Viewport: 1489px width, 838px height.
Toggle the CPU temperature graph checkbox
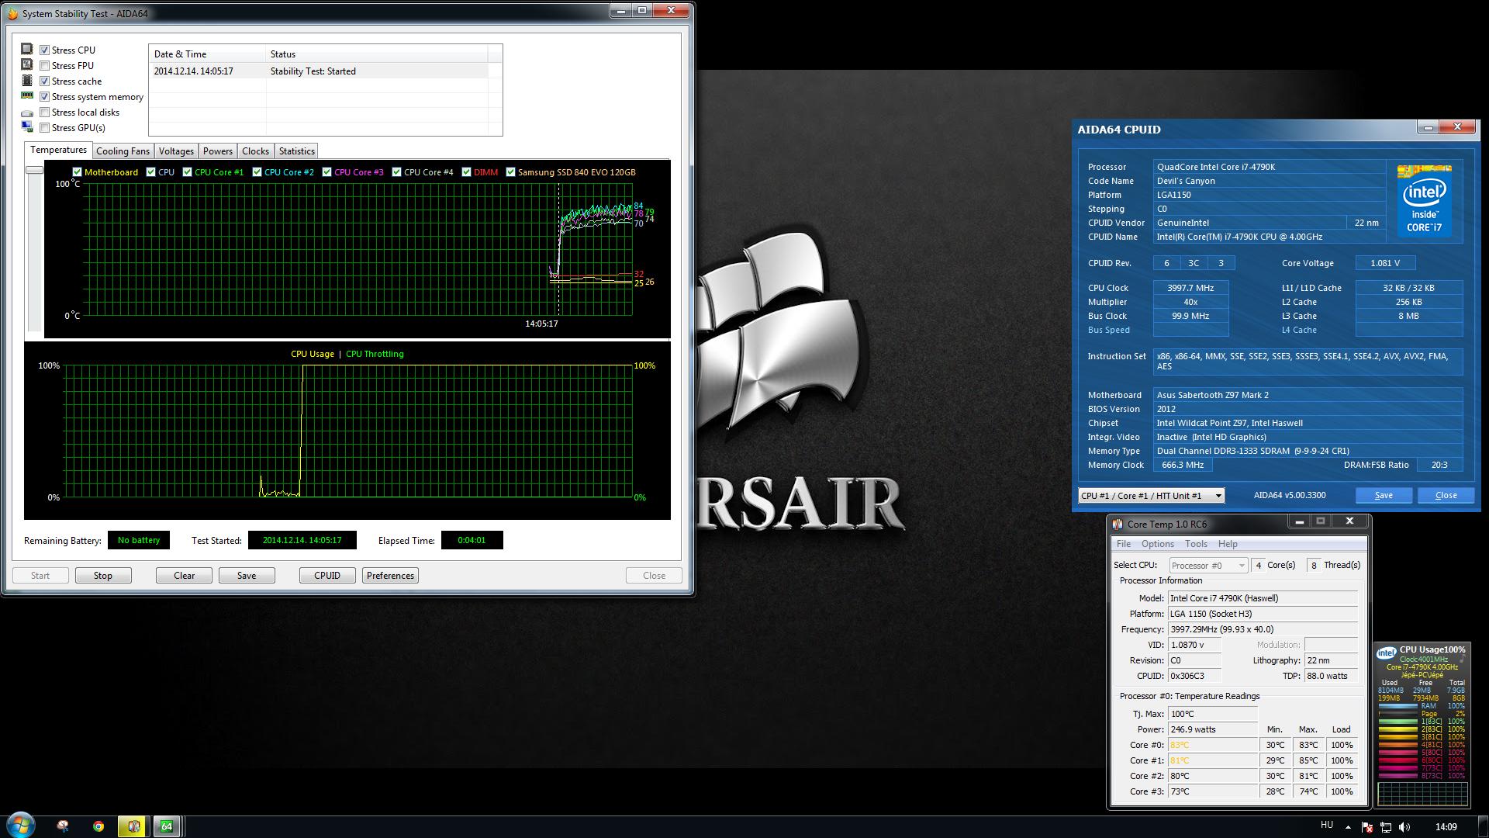click(x=150, y=172)
